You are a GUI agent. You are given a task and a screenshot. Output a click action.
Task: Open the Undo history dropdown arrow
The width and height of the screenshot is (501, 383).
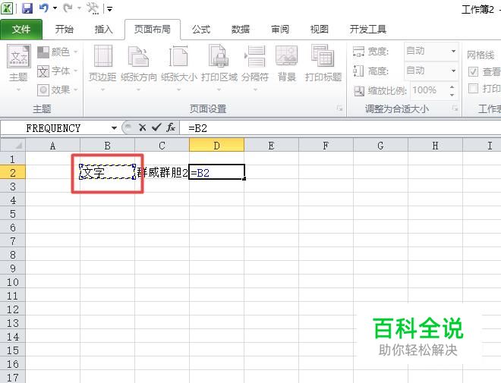tap(55, 8)
